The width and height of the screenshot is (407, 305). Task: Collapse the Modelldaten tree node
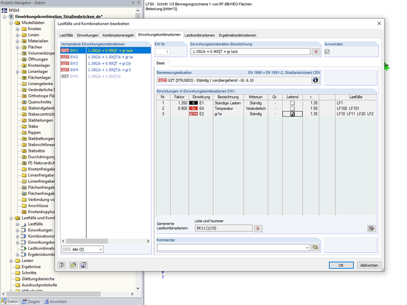(11, 23)
